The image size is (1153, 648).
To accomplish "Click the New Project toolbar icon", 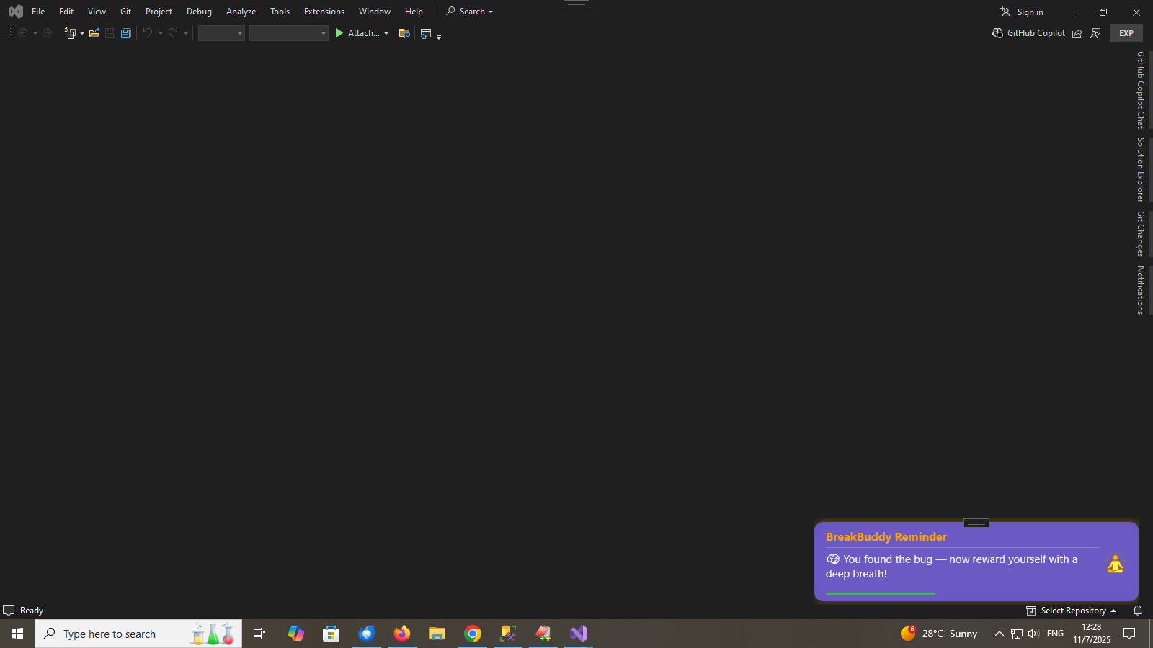I will [70, 33].
